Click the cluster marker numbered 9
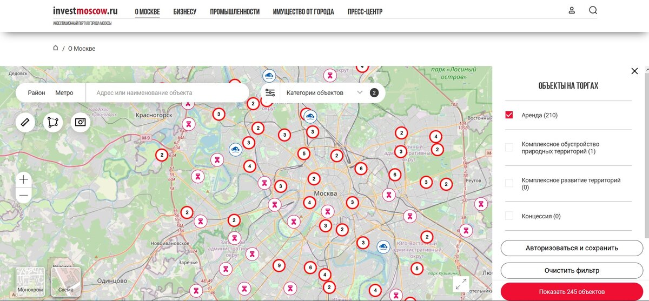Viewport: 649px width, 301px height. (279, 265)
